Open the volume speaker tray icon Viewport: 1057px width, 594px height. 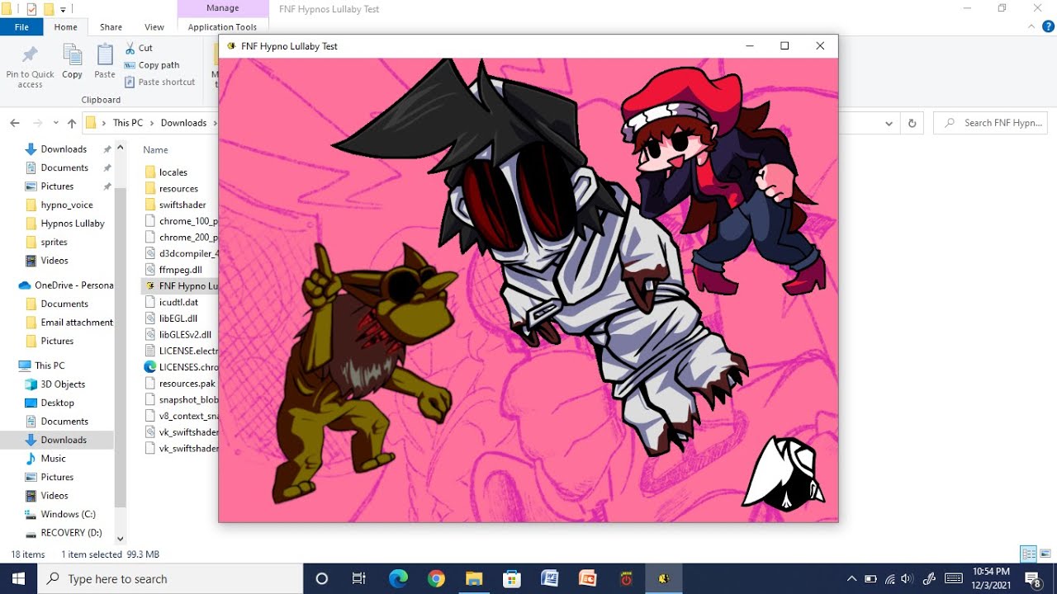[908, 578]
